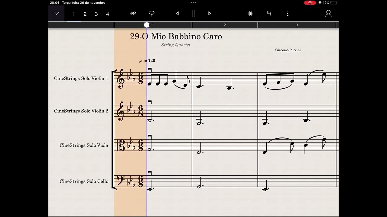Click the Violin 1 treble clef
Image resolution: width=387 pixels, height=217 pixels.
[x=121, y=79]
